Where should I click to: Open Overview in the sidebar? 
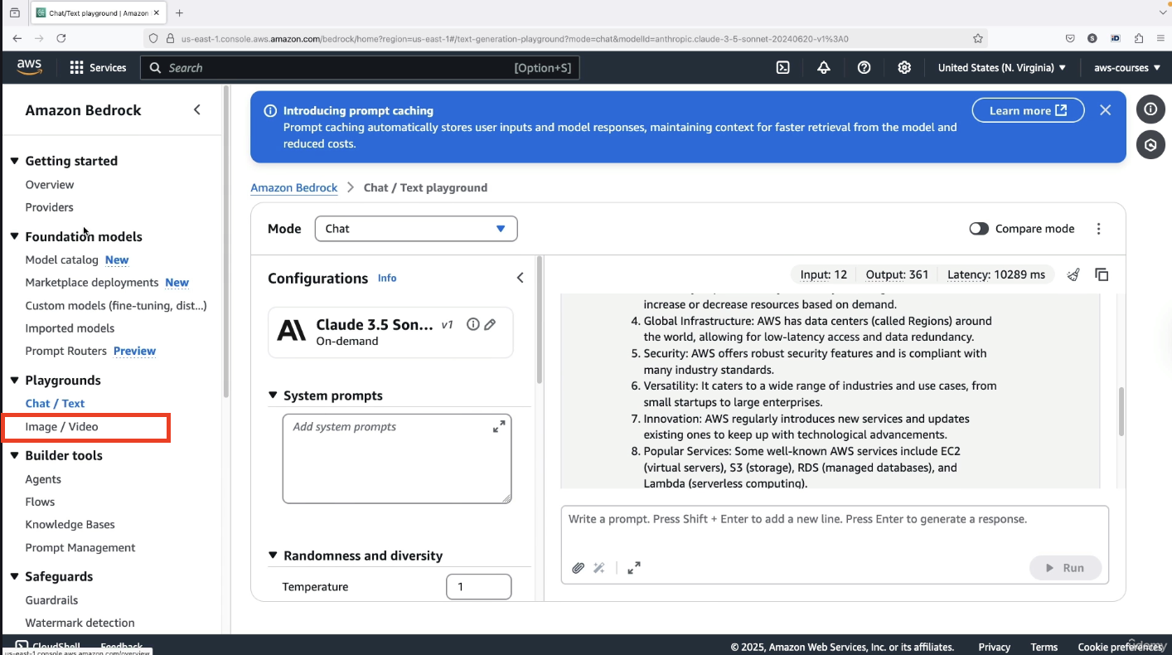(50, 185)
